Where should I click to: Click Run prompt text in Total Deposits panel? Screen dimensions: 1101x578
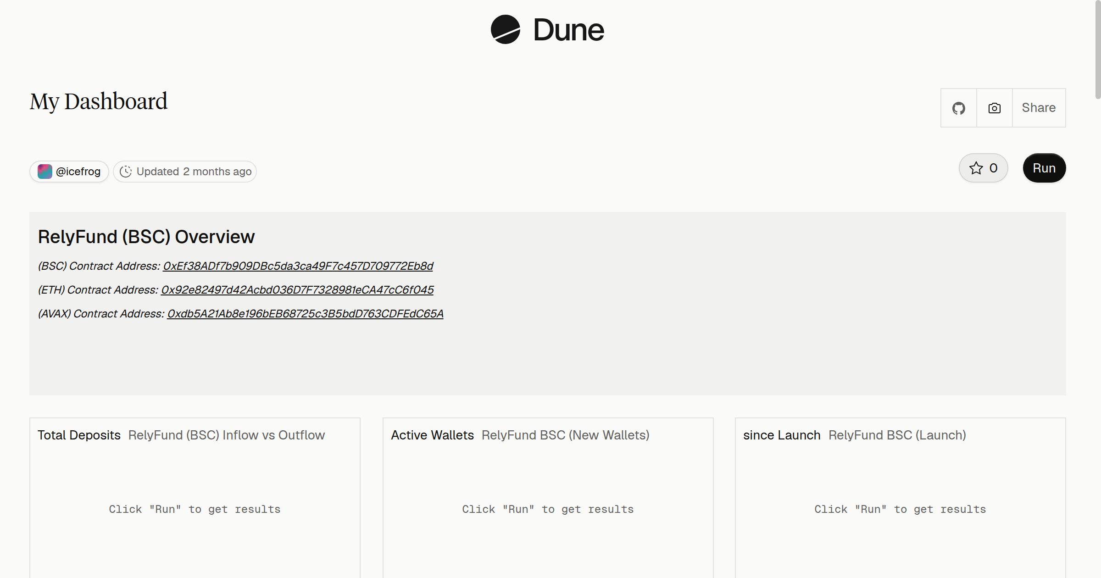pos(195,509)
